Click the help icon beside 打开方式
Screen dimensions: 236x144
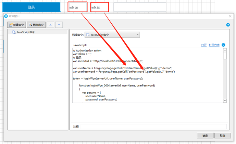pyautogui.click(x=223, y=45)
